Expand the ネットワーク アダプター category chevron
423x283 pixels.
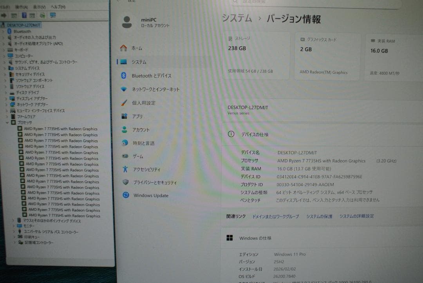pyautogui.click(x=6, y=105)
